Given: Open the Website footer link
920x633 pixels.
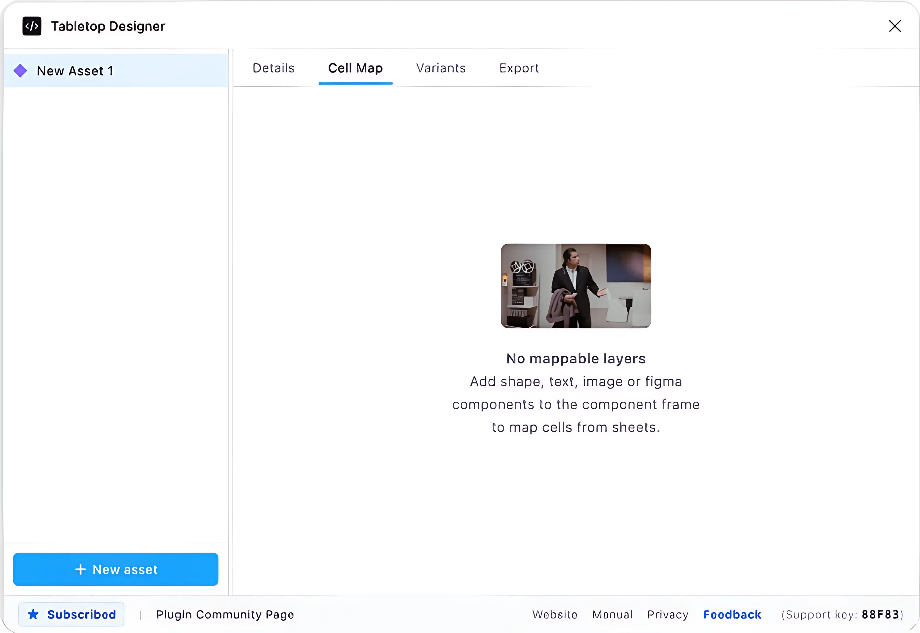Looking at the screenshot, I should pyautogui.click(x=555, y=615).
